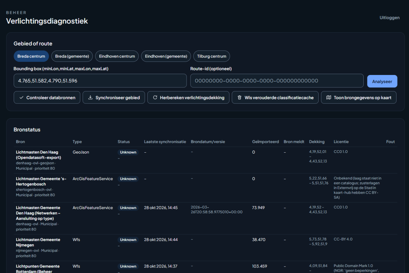Click the Brondatum/versie column header
The image size is (409, 273).
click(x=208, y=142)
